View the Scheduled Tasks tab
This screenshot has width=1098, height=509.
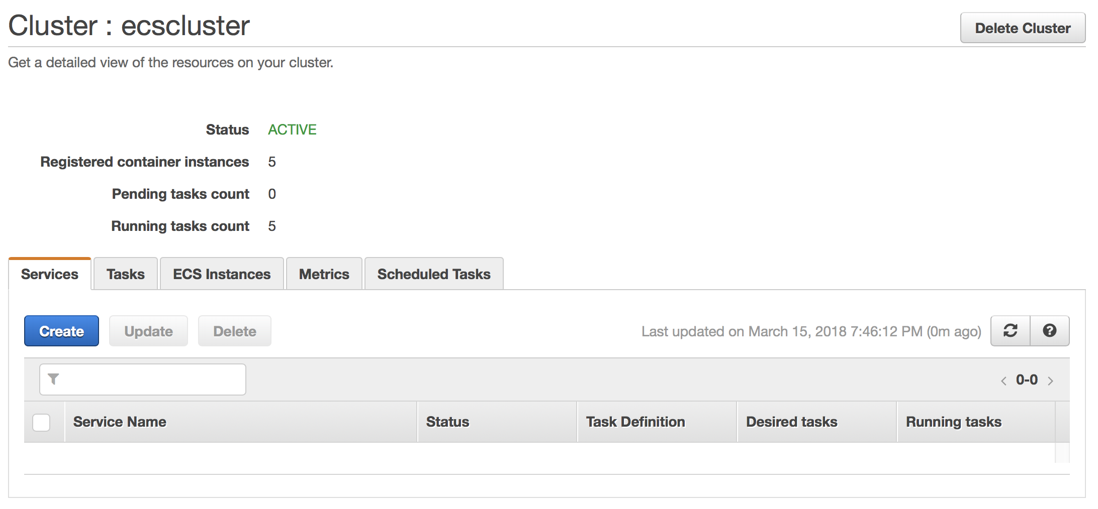(434, 274)
